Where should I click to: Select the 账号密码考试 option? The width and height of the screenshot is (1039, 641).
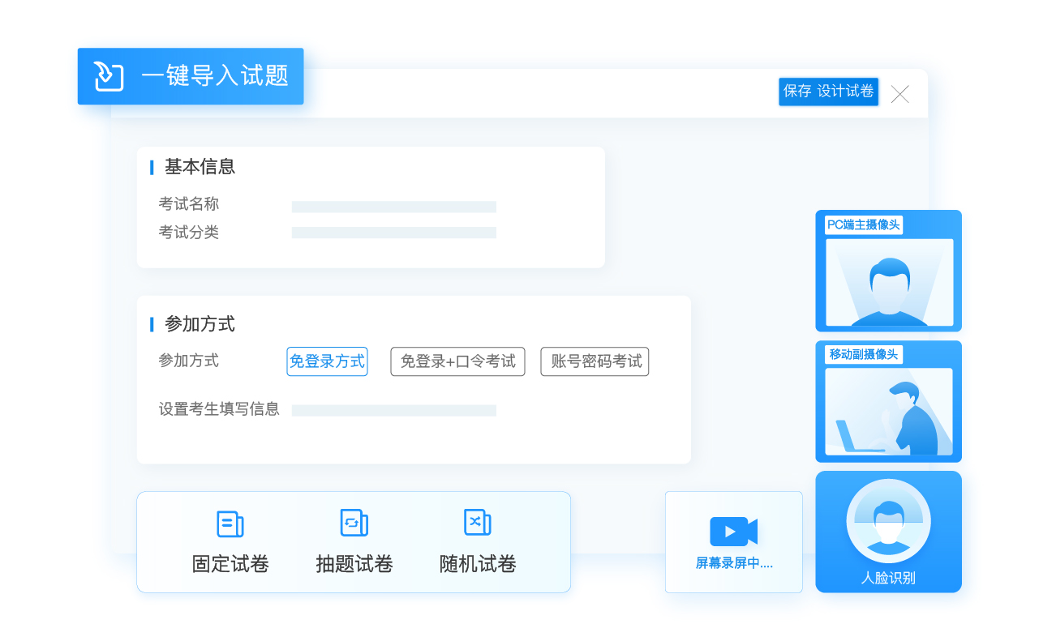point(595,361)
